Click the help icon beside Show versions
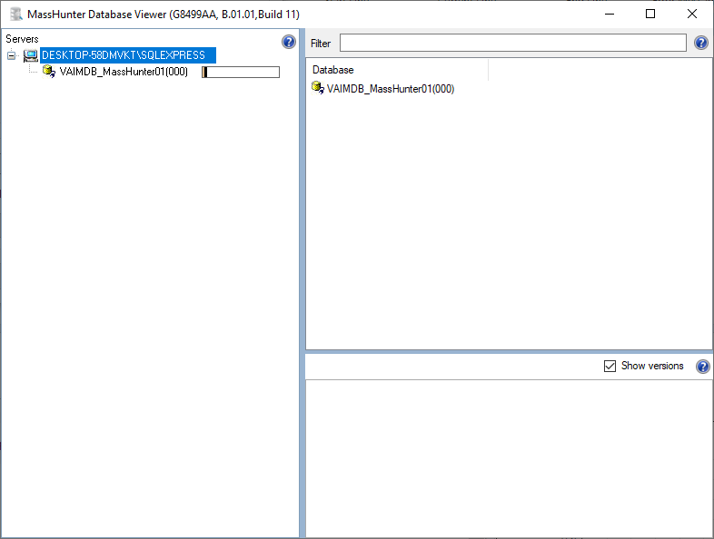Viewport: 714px width, 539px height. pos(703,367)
